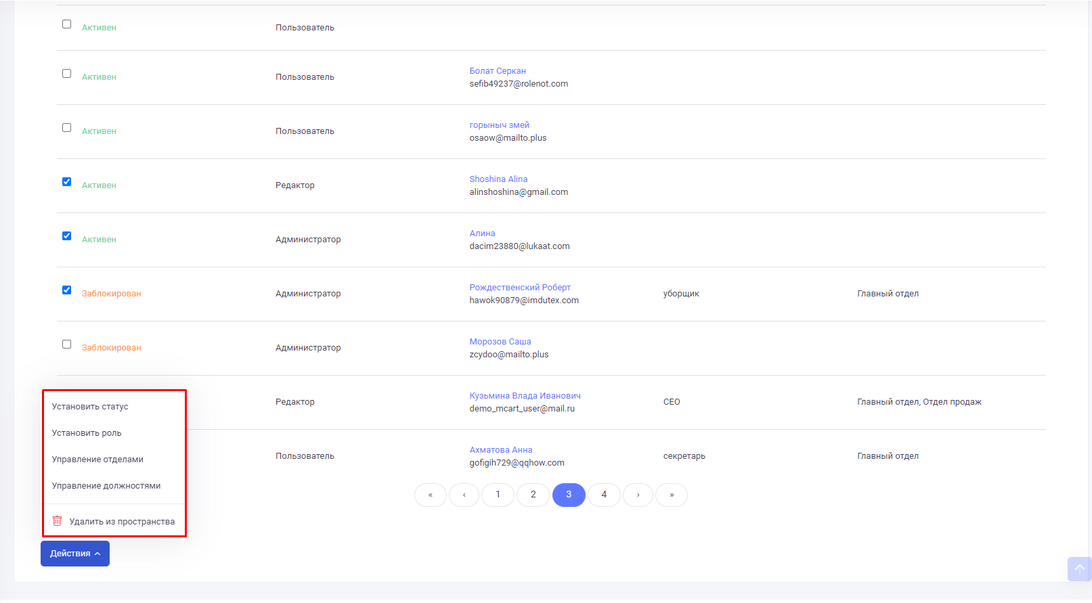1092x603 pixels.
Task: Click the Редактор role for Кузьмина Влада Иванович
Action: click(295, 402)
